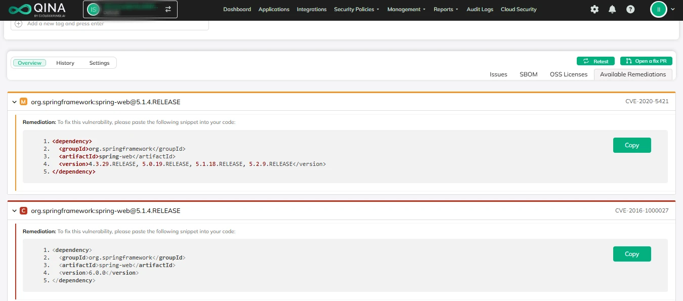The width and height of the screenshot is (683, 301).
Task: Collapse the CVE-2016-1000027 remediation entry
Action: [x=15, y=210]
